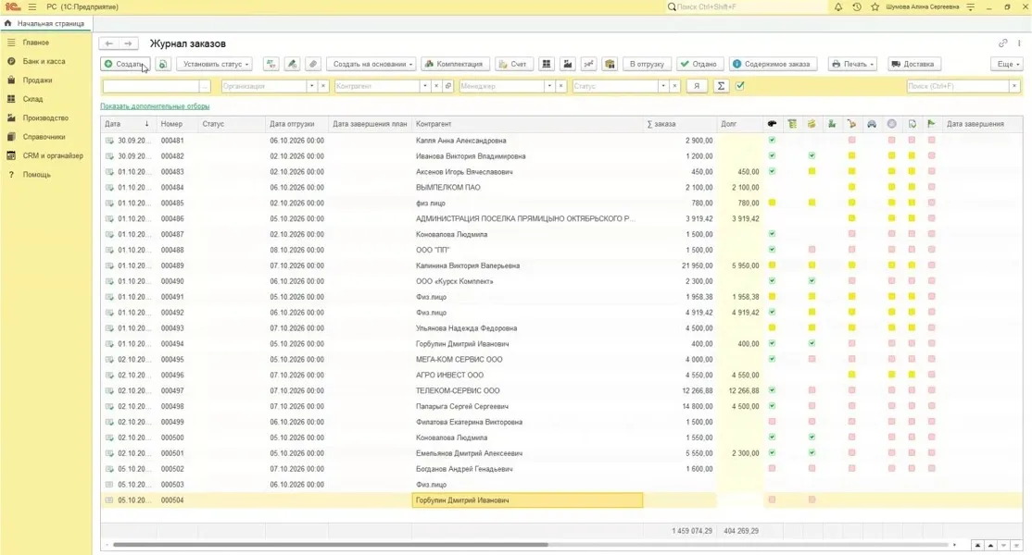Click the link icon near top right
The image size is (1032, 555).
point(1002,43)
